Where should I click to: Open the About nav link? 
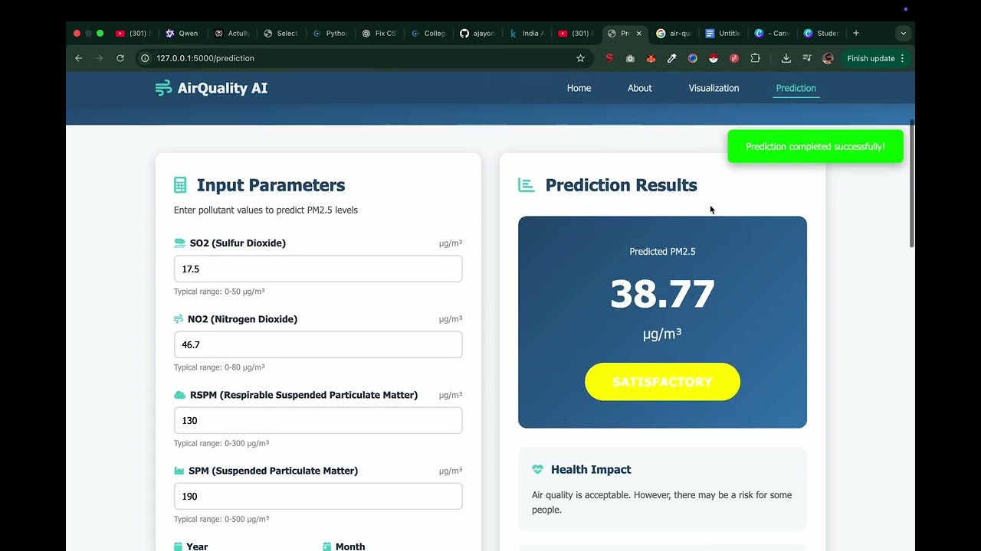(x=640, y=88)
